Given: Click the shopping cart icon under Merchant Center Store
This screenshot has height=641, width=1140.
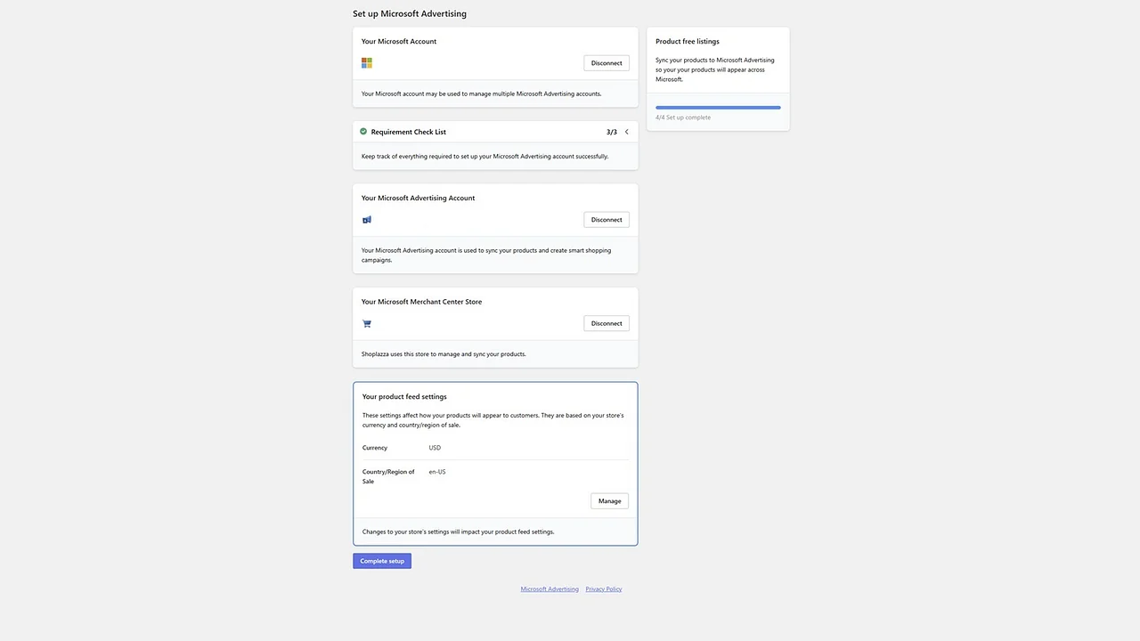Looking at the screenshot, I should click(366, 323).
